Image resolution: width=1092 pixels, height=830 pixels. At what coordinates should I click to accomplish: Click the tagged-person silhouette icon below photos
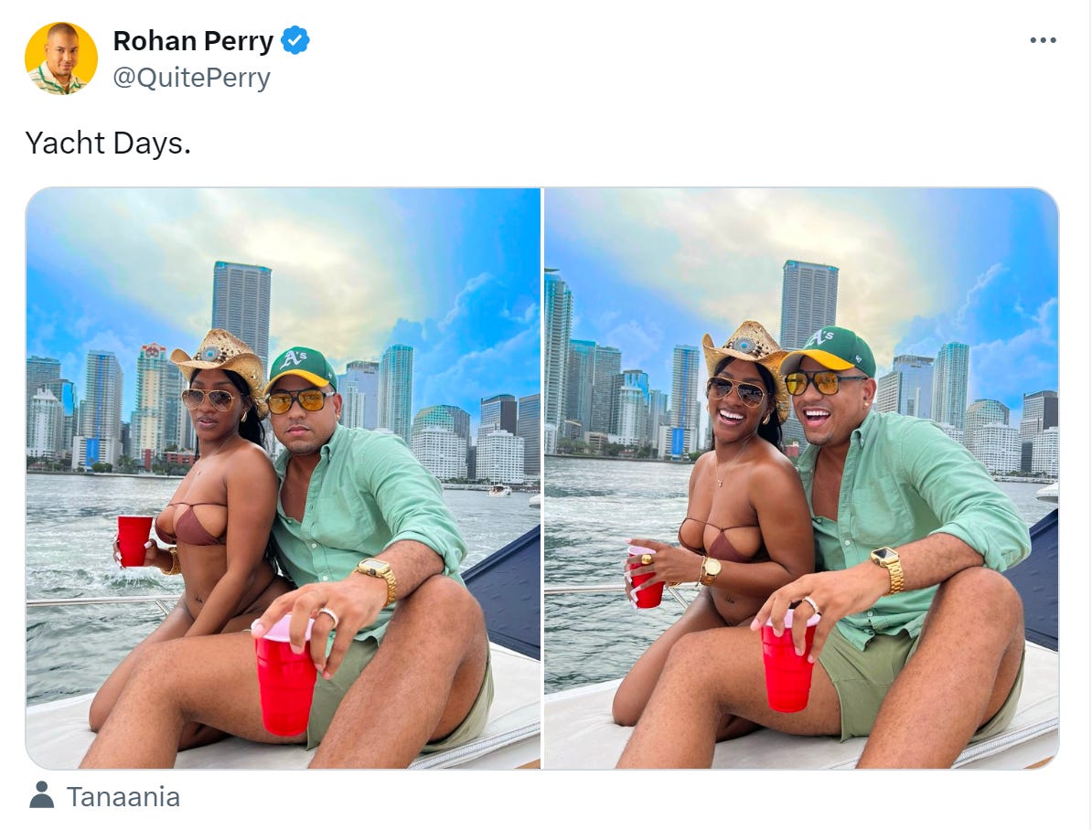click(x=42, y=795)
